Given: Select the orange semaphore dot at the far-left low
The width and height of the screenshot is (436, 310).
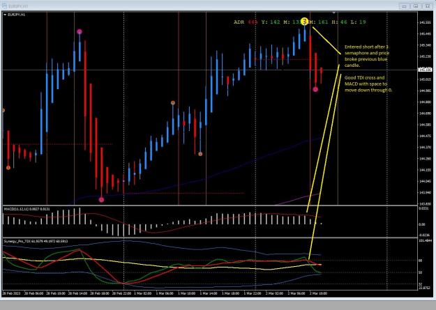Looking at the screenshot, I should pyautogui.click(x=8, y=167).
